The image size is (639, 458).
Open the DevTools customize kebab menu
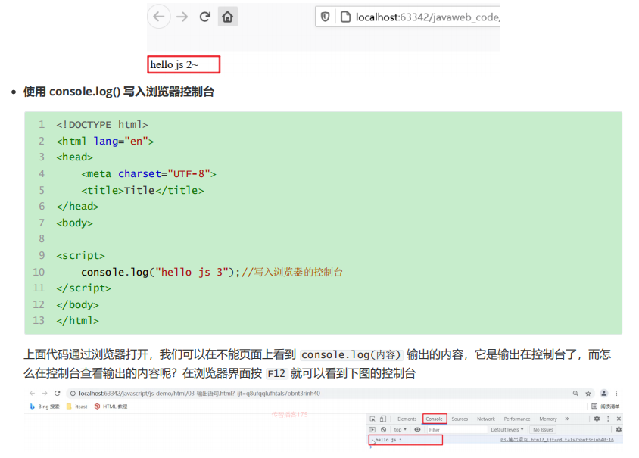(x=608, y=419)
